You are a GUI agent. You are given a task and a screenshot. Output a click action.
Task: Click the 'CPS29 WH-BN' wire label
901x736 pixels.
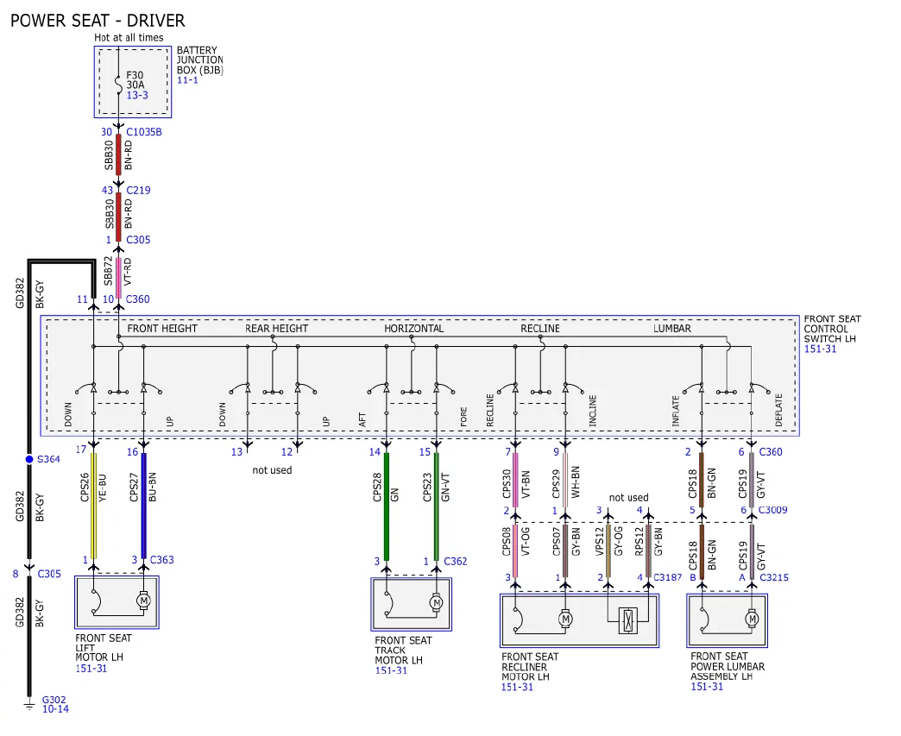point(565,482)
